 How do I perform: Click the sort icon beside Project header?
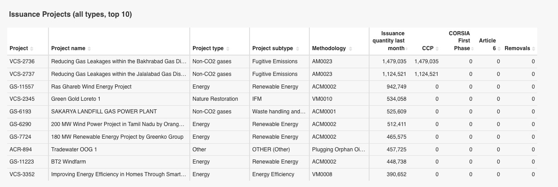pyautogui.click(x=32, y=49)
